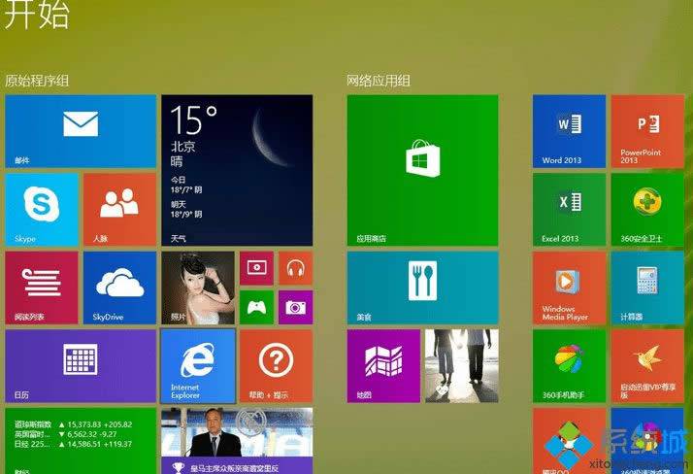The width and height of the screenshot is (693, 474).
Task: Select the 网络应用组 group heading
Action: [x=379, y=81]
